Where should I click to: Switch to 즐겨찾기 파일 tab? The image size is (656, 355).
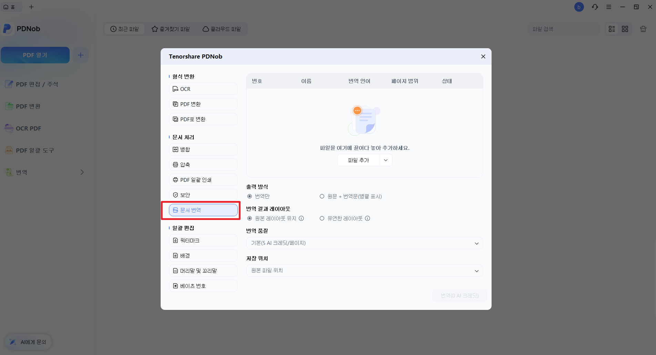tap(171, 29)
